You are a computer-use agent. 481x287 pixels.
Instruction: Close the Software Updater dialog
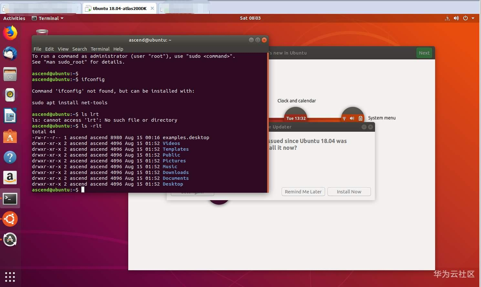pos(371,127)
